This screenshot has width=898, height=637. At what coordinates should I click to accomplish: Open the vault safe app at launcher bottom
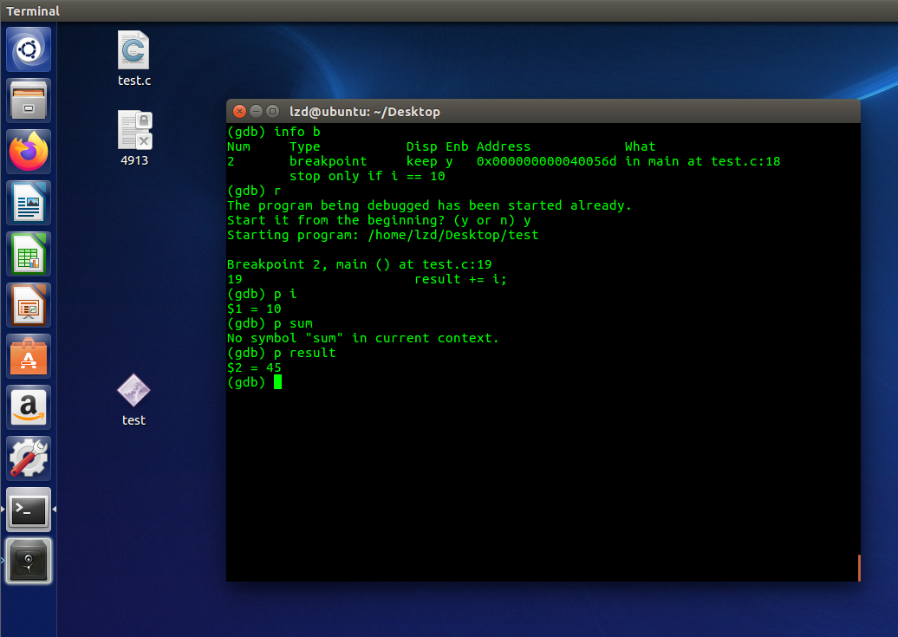(x=28, y=561)
